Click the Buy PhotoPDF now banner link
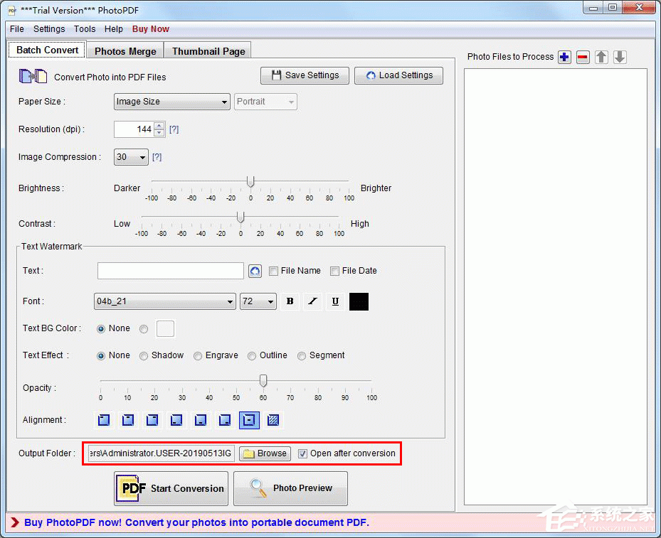The width and height of the screenshot is (661, 538). [196, 523]
